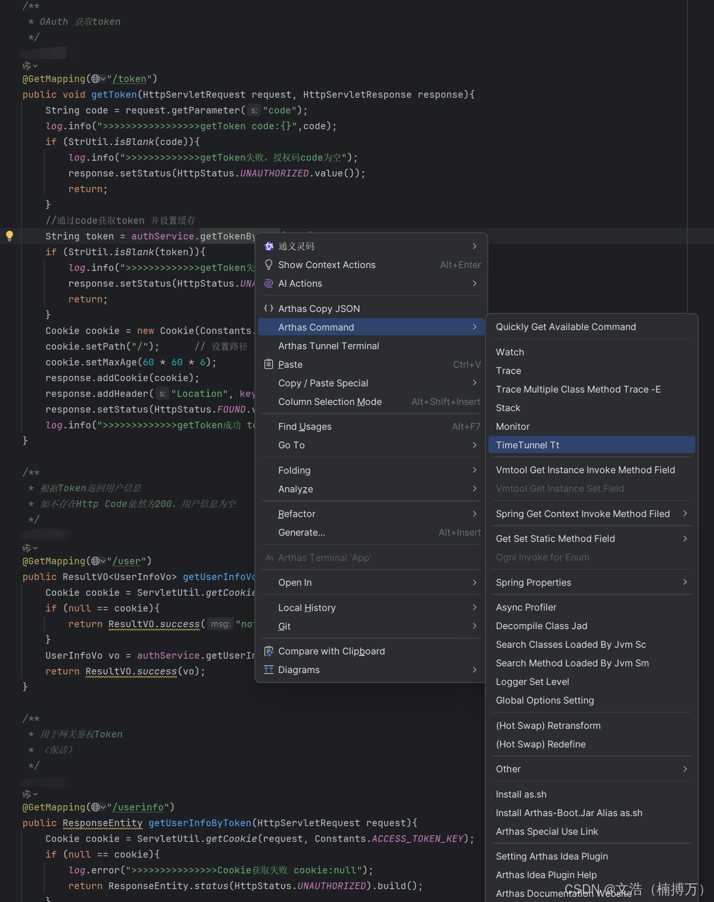Open Global Options Setting

point(592,700)
